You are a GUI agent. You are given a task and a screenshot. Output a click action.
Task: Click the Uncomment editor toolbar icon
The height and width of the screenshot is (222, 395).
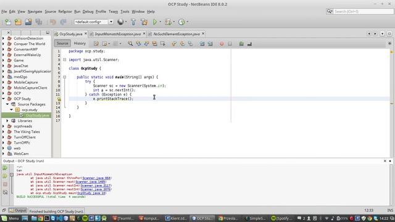tap(249, 44)
